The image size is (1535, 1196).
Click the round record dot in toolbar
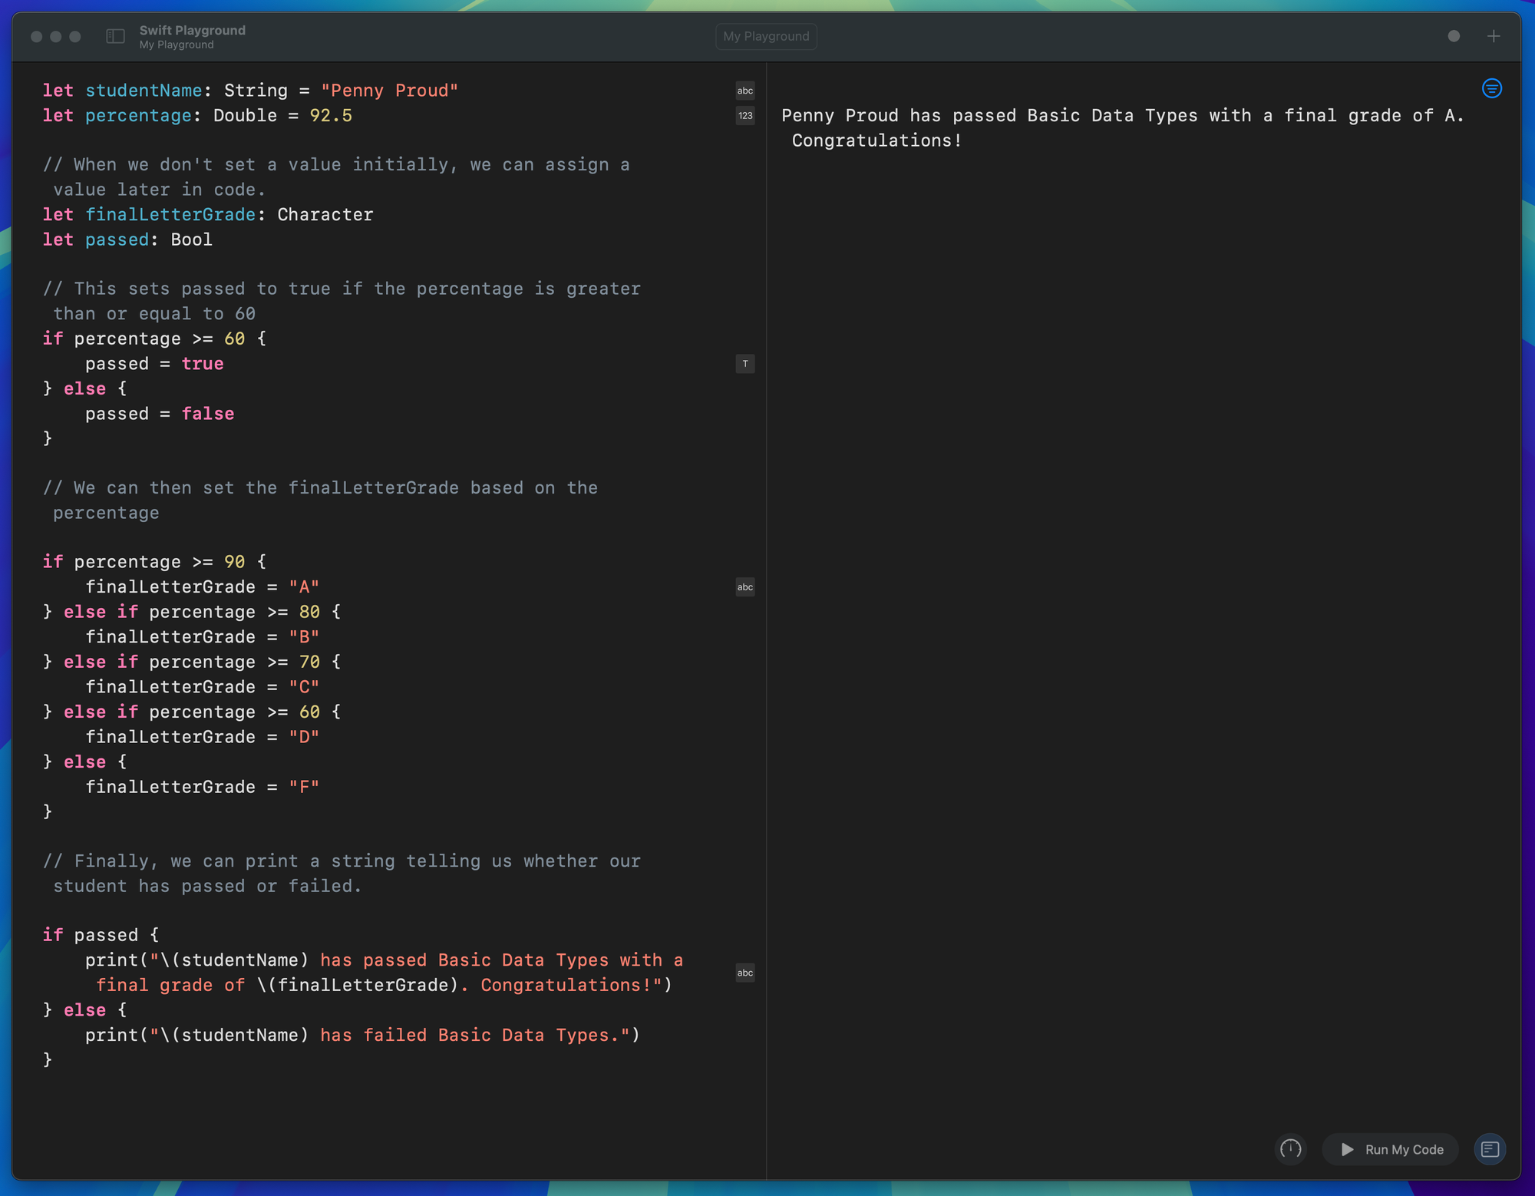click(1454, 36)
